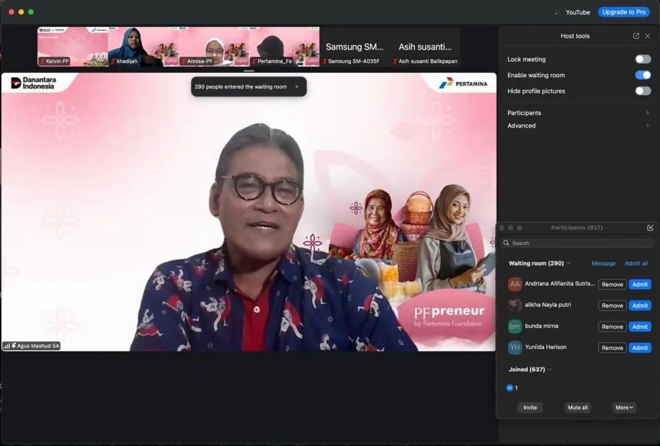Select Pertamina_Fe video thumbnail
This screenshot has width=660, height=446.
point(284,46)
